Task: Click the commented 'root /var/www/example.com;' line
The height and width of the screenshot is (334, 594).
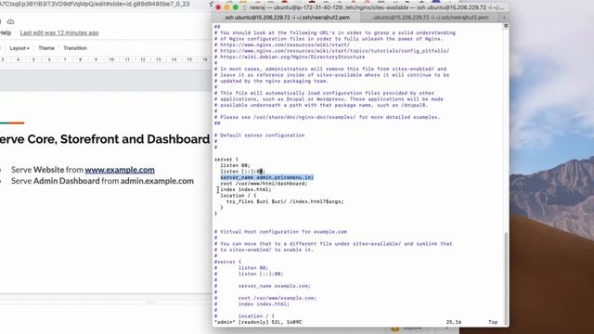Action: [x=278, y=298]
